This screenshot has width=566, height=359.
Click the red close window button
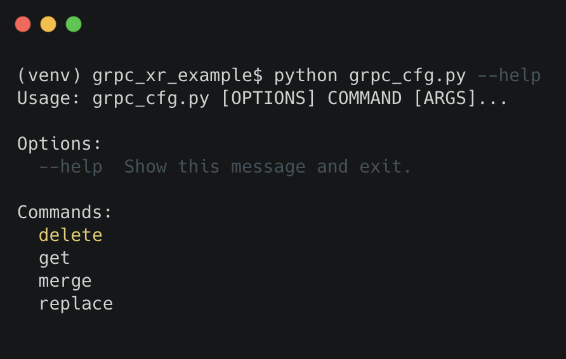(23, 25)
